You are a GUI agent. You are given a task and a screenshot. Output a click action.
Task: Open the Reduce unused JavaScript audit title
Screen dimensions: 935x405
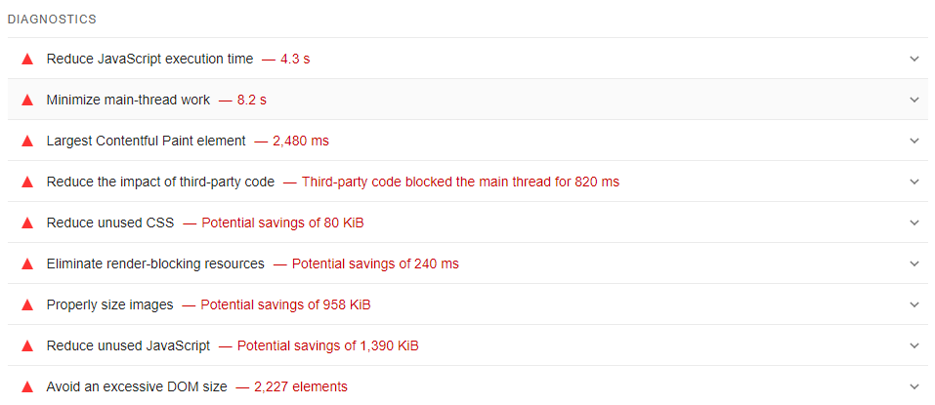128,345
